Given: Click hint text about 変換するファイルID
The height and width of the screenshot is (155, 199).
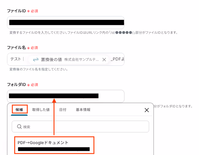Looking at the screenshot, I should pyautogui.click(x=93, y=33).
